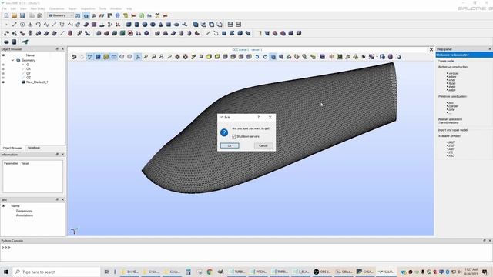Open the Repair menu
This screenshot has width=493, height=277.
coord(72,8)
